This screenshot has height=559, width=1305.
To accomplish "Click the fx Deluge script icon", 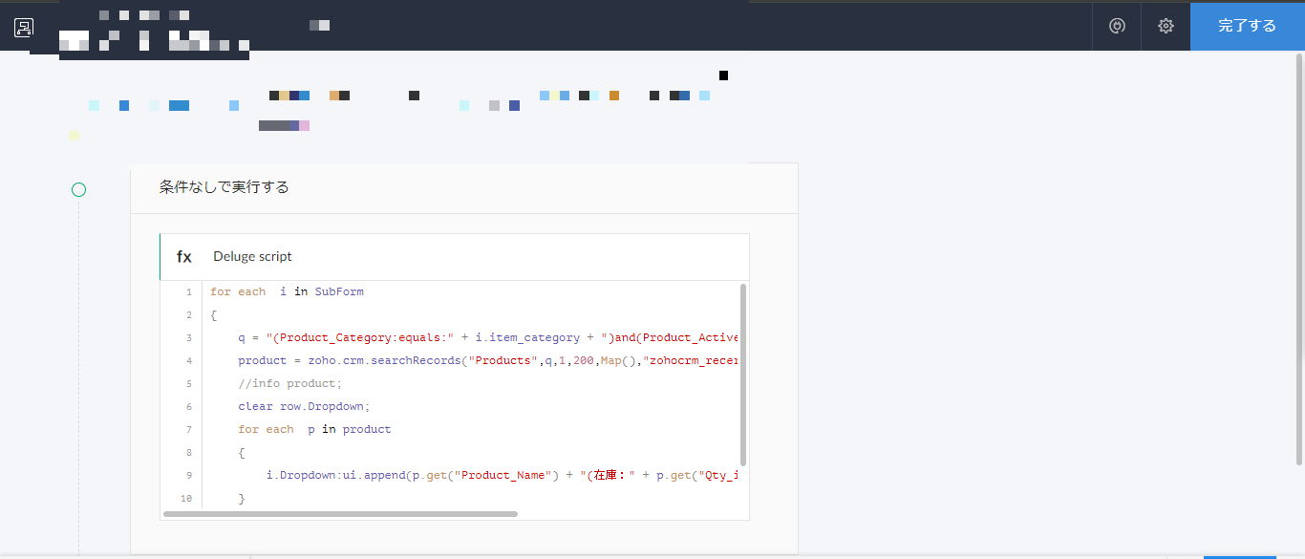I will (x=184, y=257).
